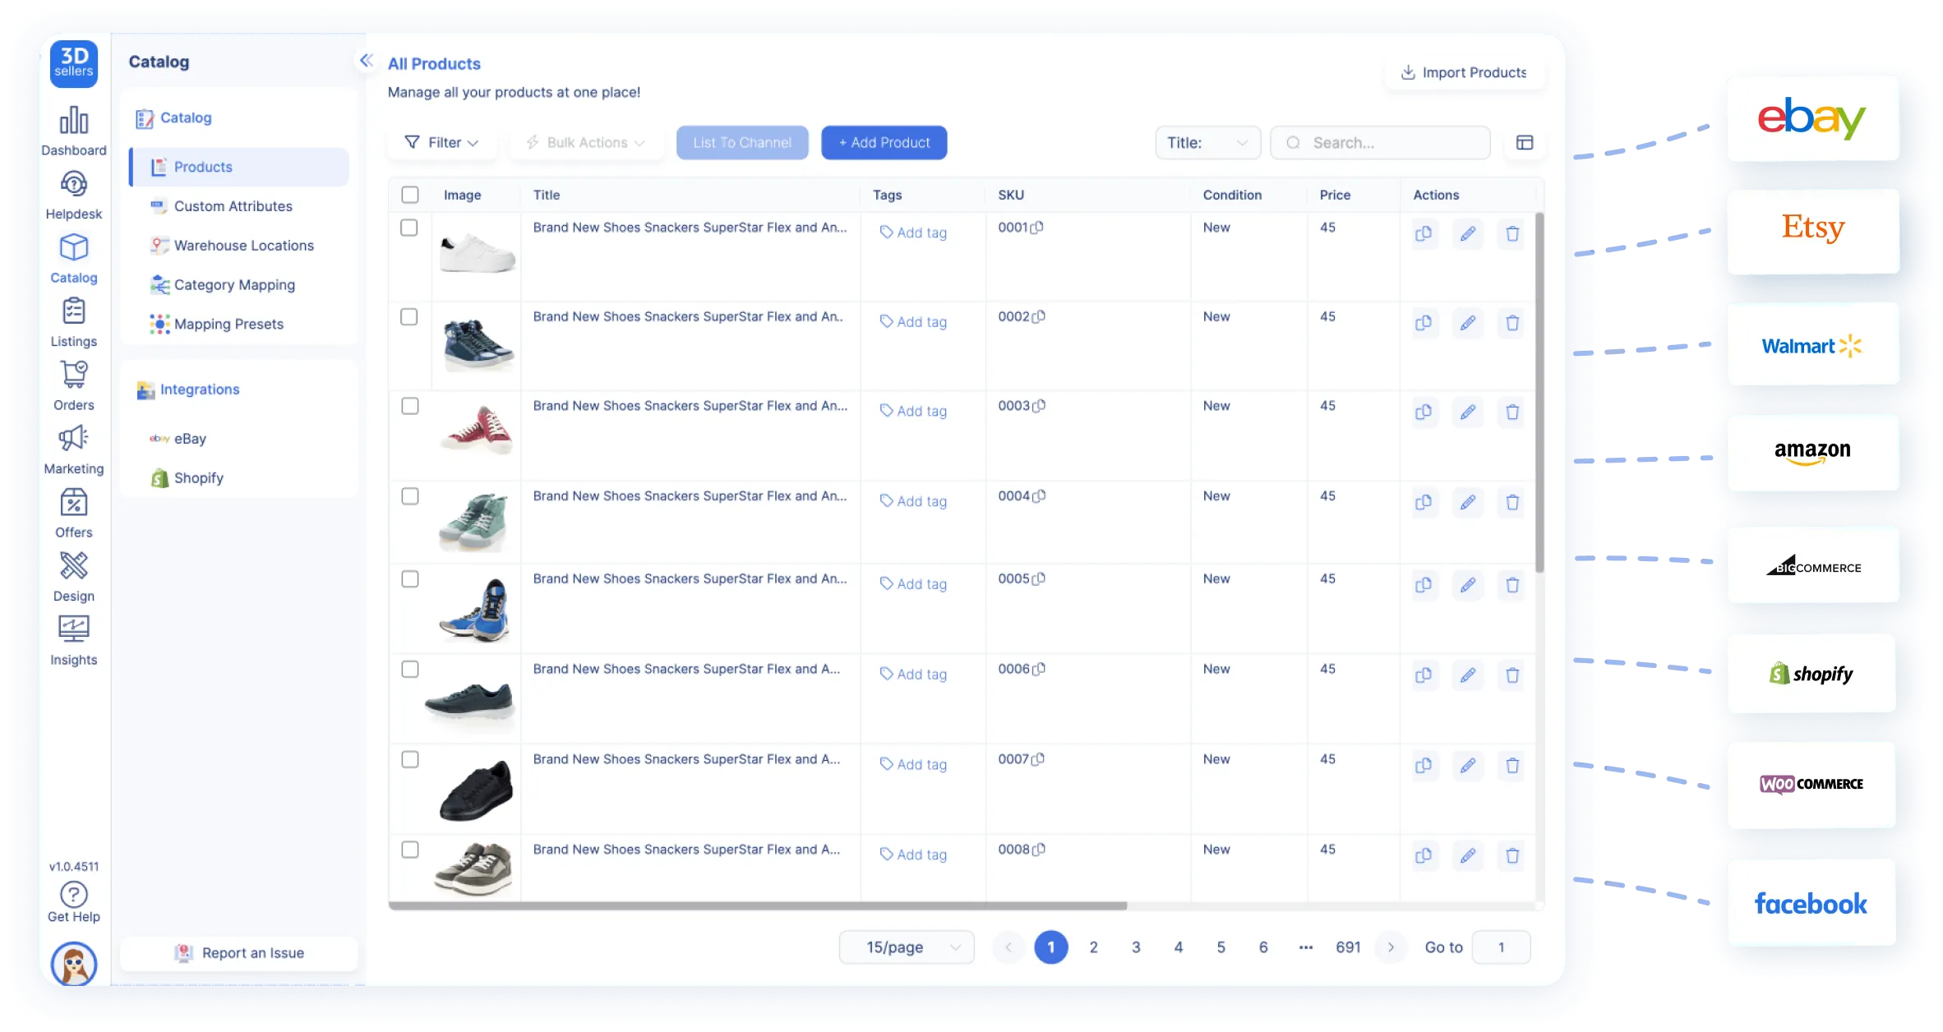Go to page 2
This screenshot has width=1943, height=1032.
coord(1094,947)
